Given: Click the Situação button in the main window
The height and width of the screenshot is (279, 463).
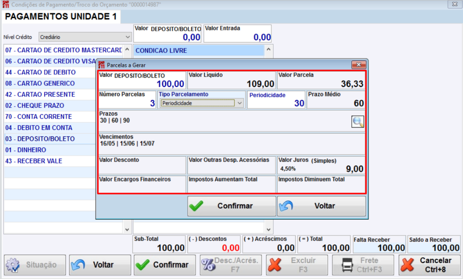Looking at the screenshot, I should [x=35, y=265].
